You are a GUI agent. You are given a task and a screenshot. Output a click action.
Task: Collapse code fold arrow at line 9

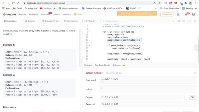pyautogui.click(x=89, y=32)
